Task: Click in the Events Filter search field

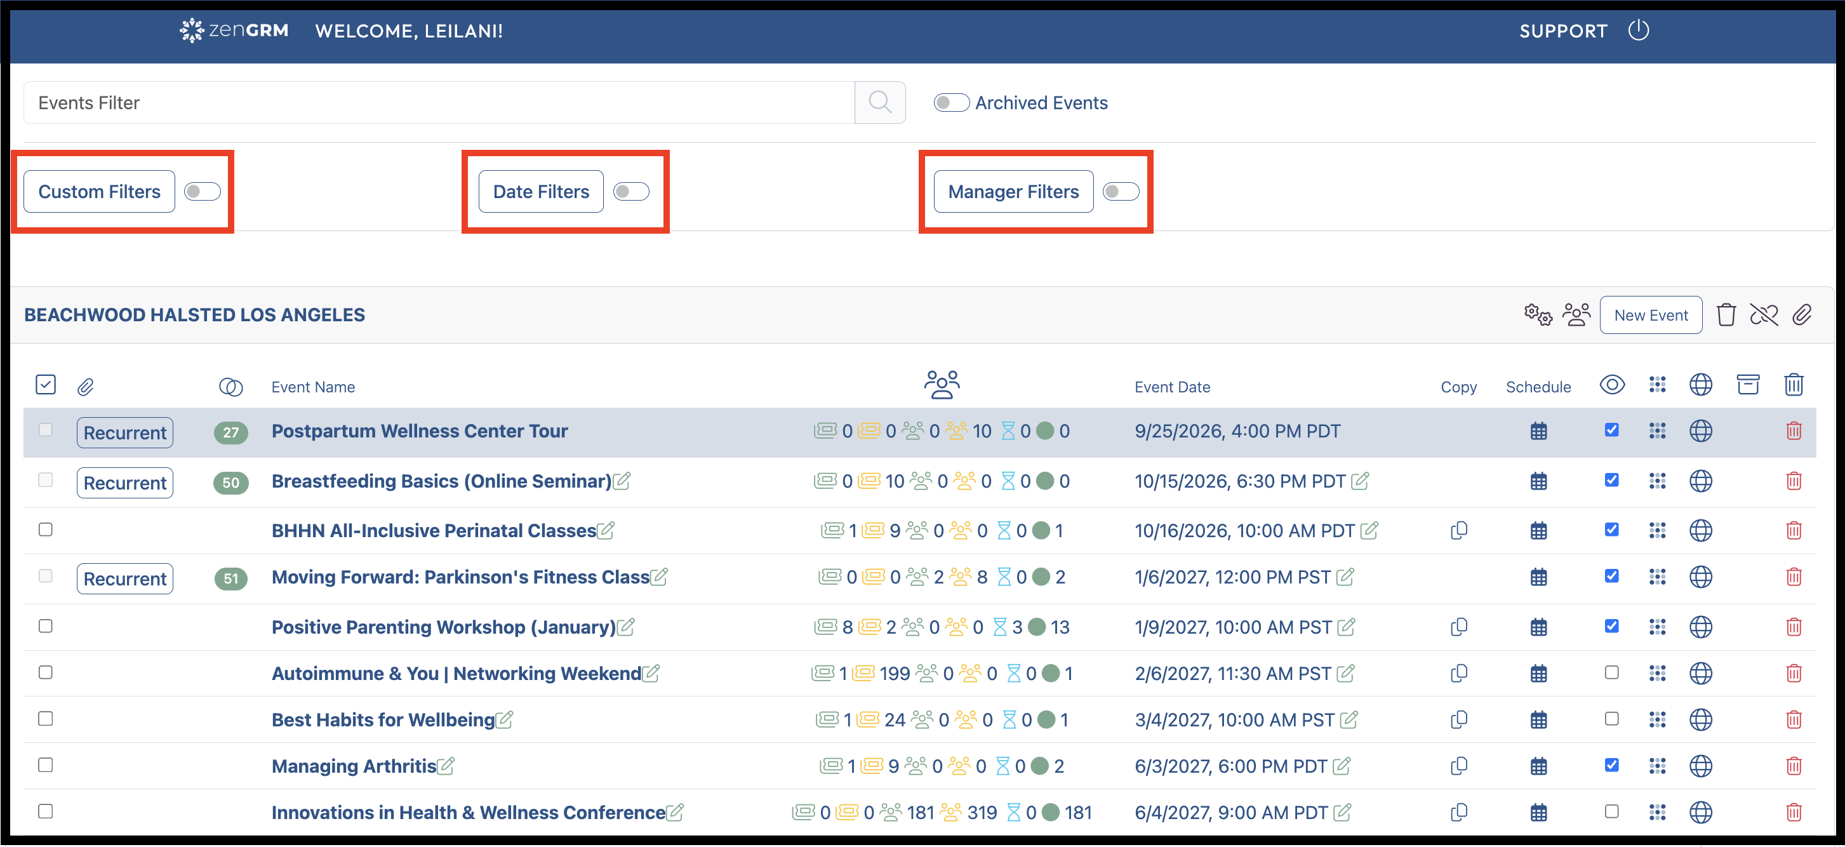Action: 439,102
